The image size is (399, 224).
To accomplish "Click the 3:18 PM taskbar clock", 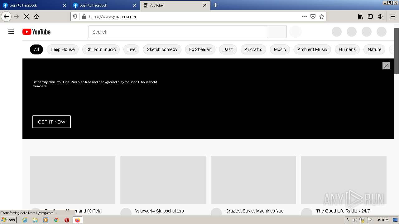I will (x=383, y=220).
